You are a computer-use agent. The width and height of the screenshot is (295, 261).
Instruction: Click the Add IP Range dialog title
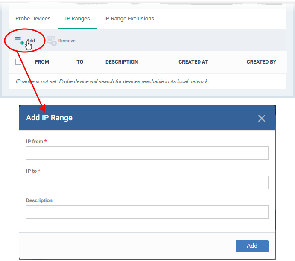(x=49, y=118)
